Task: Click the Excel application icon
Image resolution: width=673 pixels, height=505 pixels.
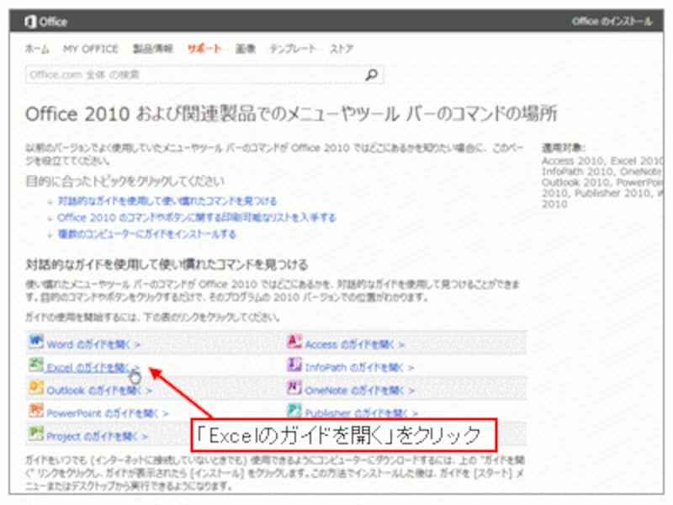Action: pos(36,364)
